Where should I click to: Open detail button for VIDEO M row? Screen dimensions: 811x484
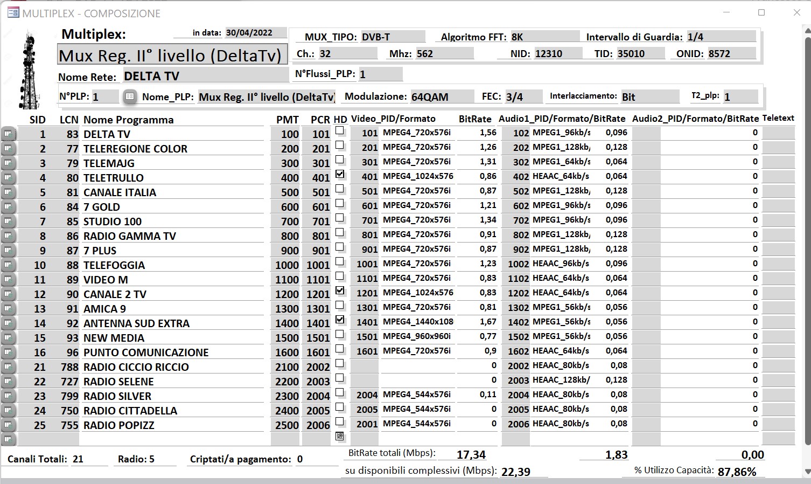[9, 280]
